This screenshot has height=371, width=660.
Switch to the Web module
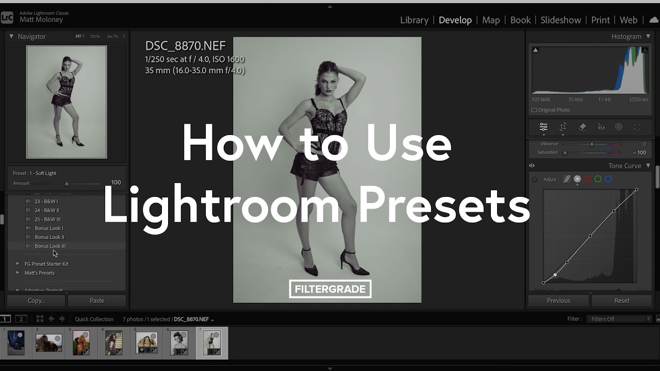[629, 20]
